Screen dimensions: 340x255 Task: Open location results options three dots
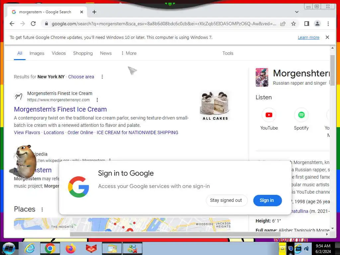click(102, 77)
